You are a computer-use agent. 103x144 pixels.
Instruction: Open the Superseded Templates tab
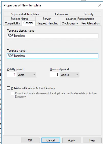25,14
